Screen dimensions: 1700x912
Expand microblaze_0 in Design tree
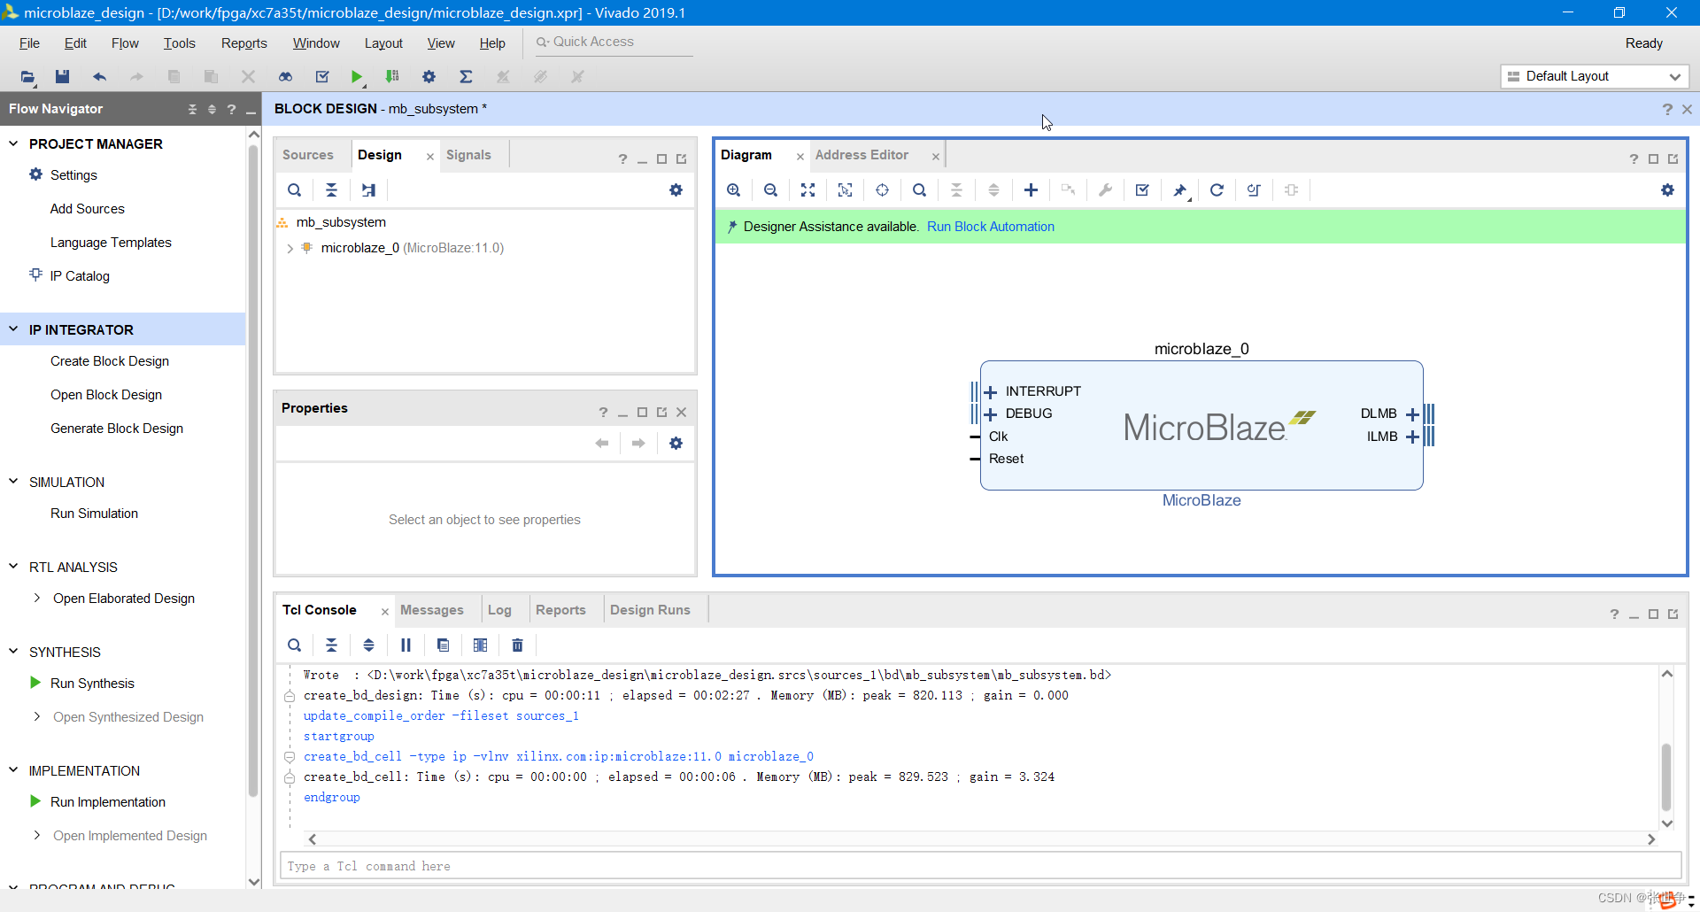click(x=290, y=248)
